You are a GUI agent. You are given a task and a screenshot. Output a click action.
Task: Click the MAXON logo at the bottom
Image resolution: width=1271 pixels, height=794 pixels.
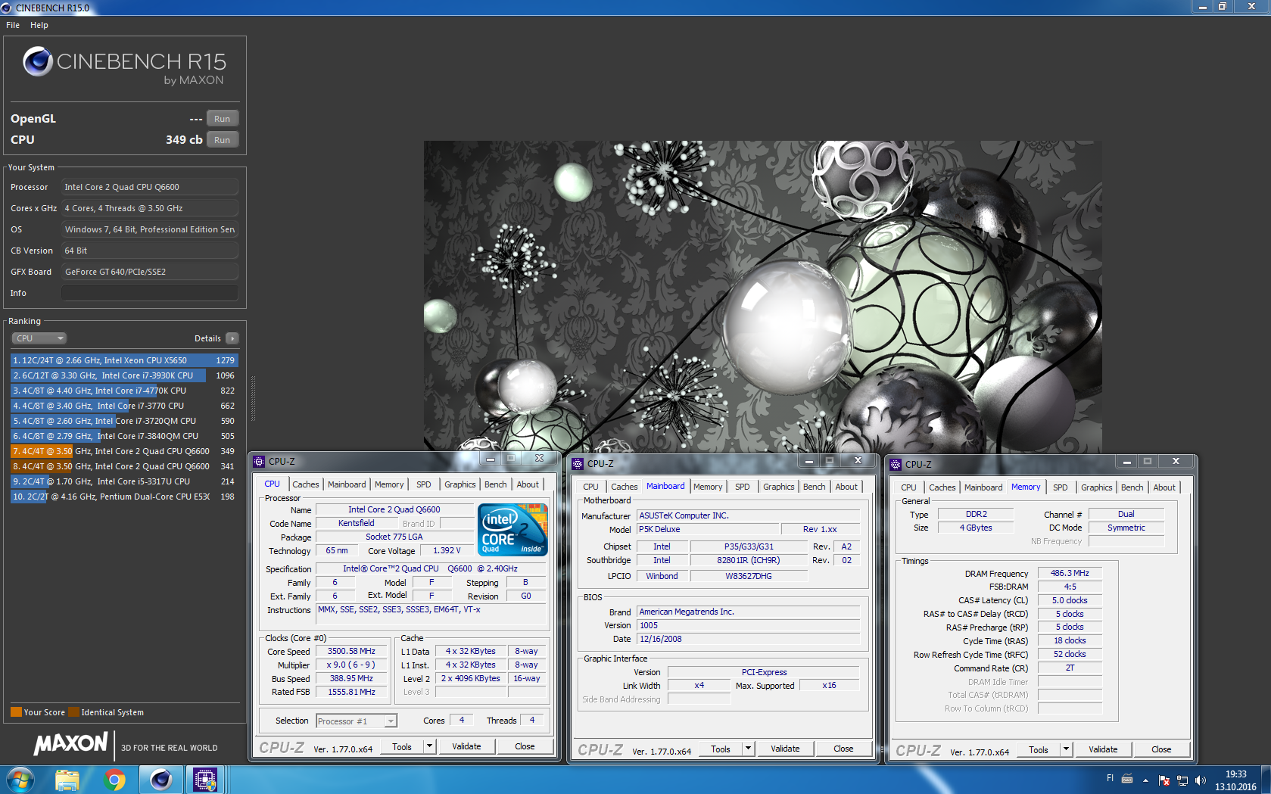70,744
